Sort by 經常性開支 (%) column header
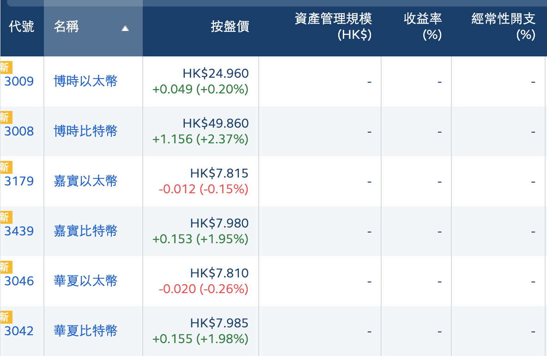Viewport: 547px width, 356px height. click(x=503, y=27)
